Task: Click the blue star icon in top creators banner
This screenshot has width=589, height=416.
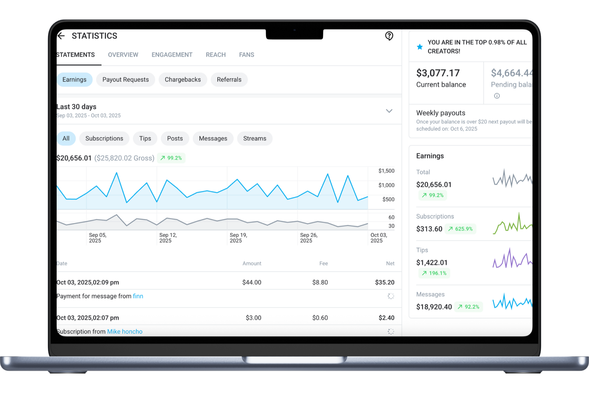Action: [x=420, y=47]
